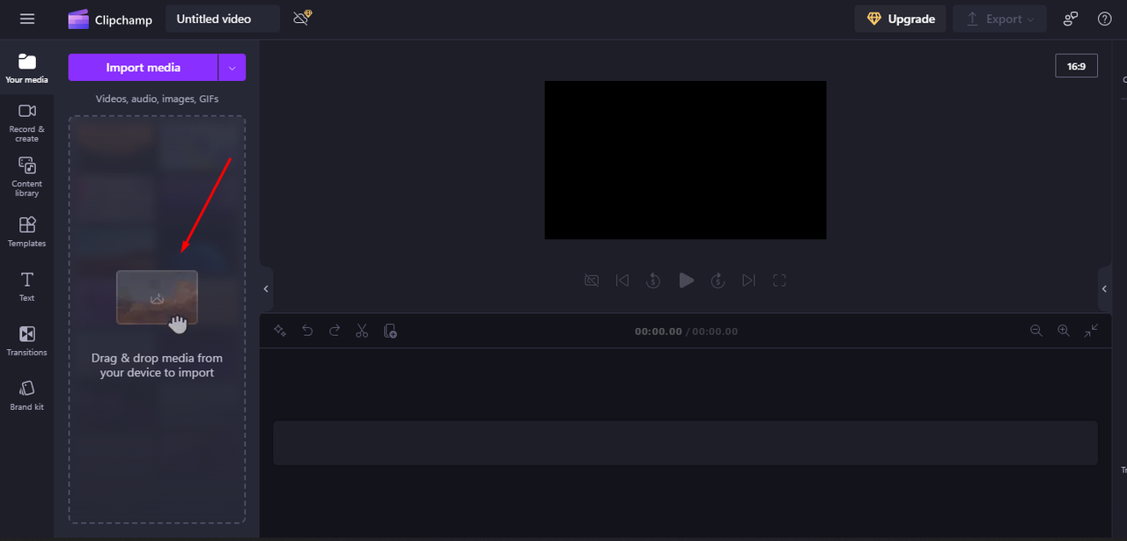Rewind five seconds

tap(653, 281)
